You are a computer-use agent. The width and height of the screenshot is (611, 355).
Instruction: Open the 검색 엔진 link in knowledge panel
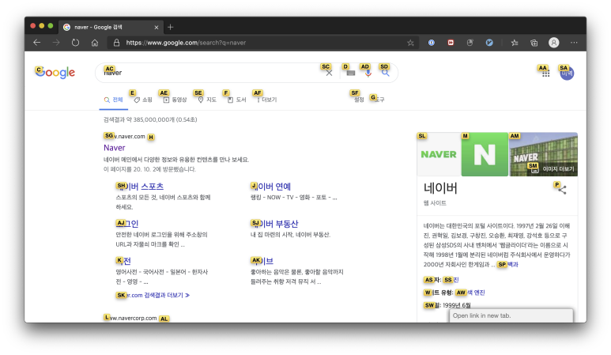pyautogui.click(x=470, y=293)
